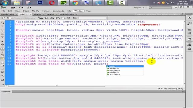Open the Window menu
Viewport: 193px width, 108px height.
pyautogui.click(x=78, y=11)
